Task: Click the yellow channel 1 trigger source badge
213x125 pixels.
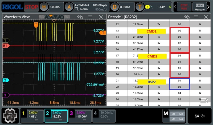Action: point(148,7)
